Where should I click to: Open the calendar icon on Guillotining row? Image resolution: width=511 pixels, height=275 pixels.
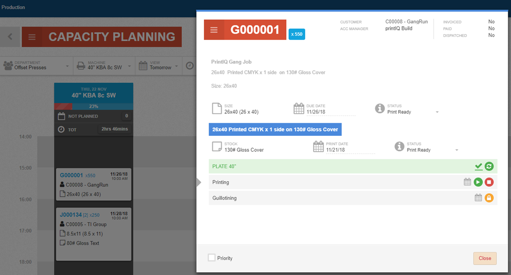pyautogui.click(x=478, y=197)
